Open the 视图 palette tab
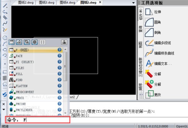The width and height of the screenshot is (188, 128). point(141,45)
